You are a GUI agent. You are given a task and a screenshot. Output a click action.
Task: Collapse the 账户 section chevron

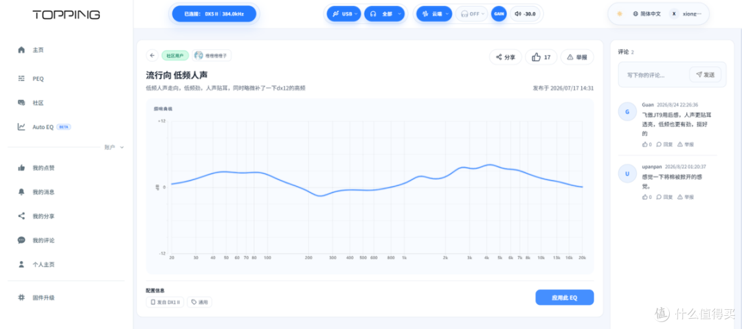[x=122, y=147]
